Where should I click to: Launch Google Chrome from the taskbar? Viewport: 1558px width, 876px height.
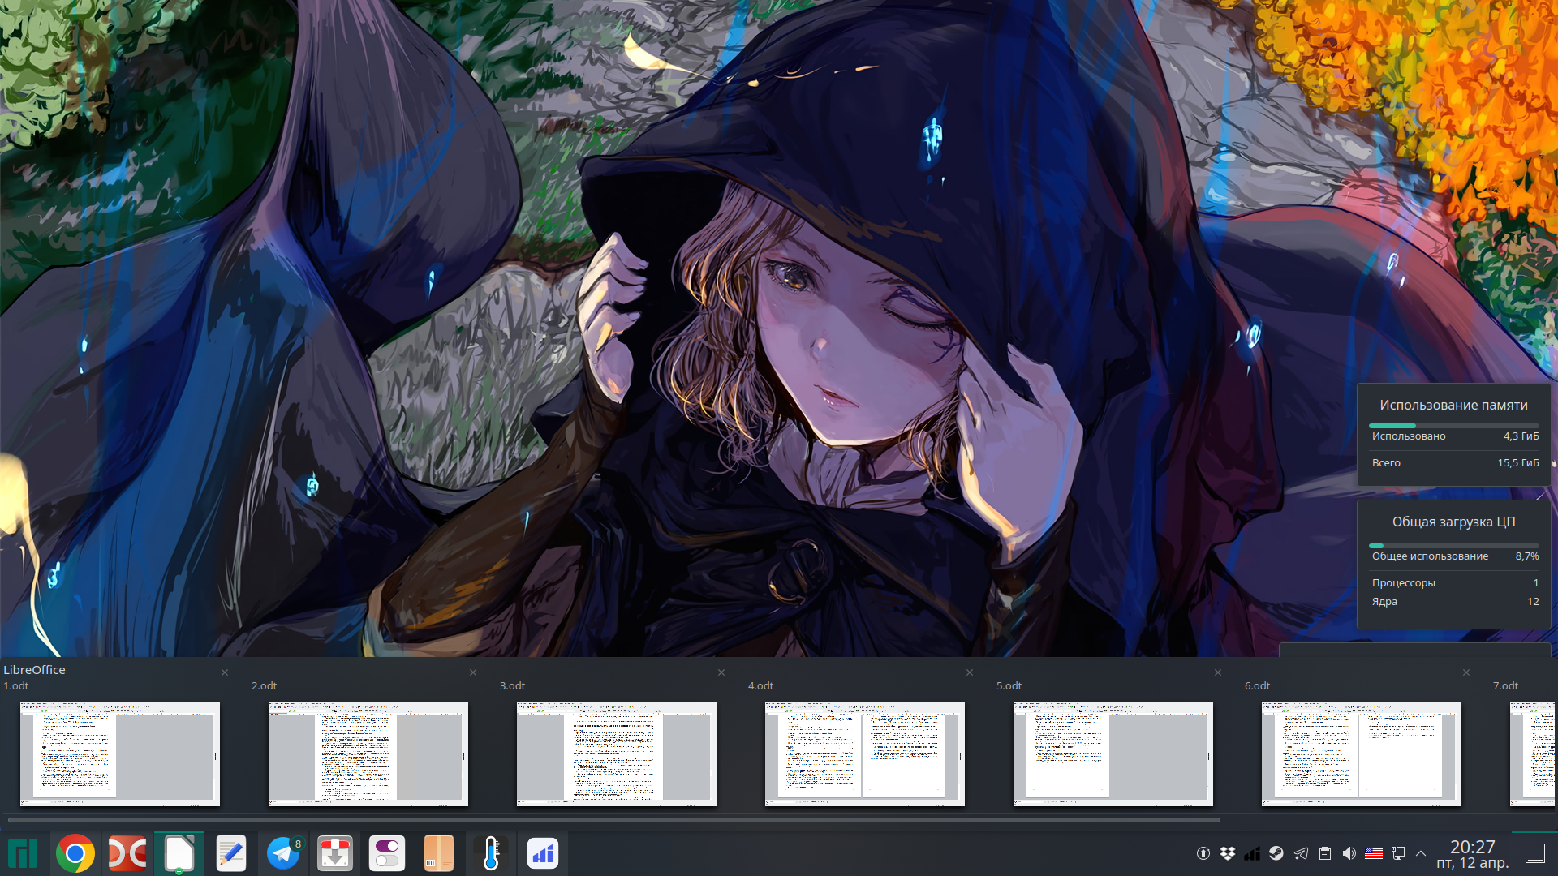[x=75, y=853]
